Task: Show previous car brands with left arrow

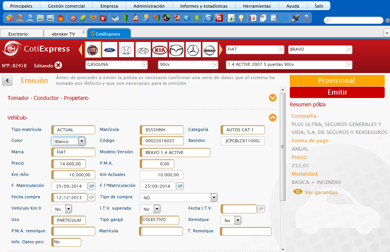Action: pyautogui.click(x=81, y=50)
